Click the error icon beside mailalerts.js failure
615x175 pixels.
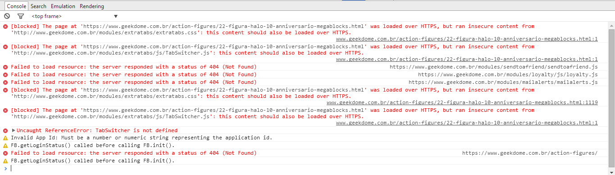point(5,83)
